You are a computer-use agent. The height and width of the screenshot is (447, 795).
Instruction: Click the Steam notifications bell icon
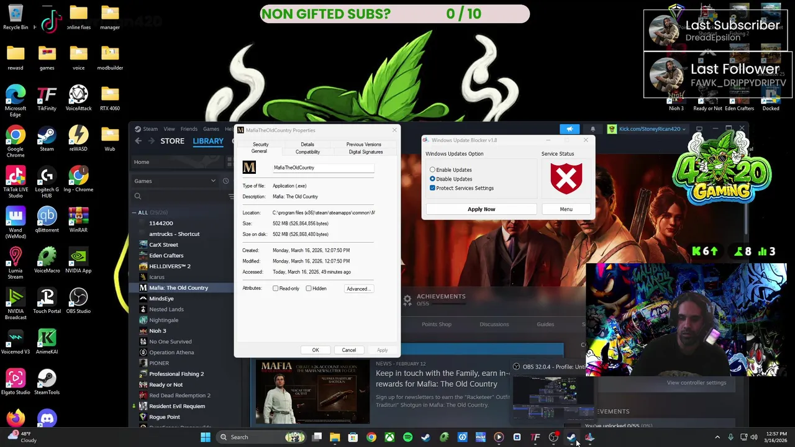(x=593, y=129)
